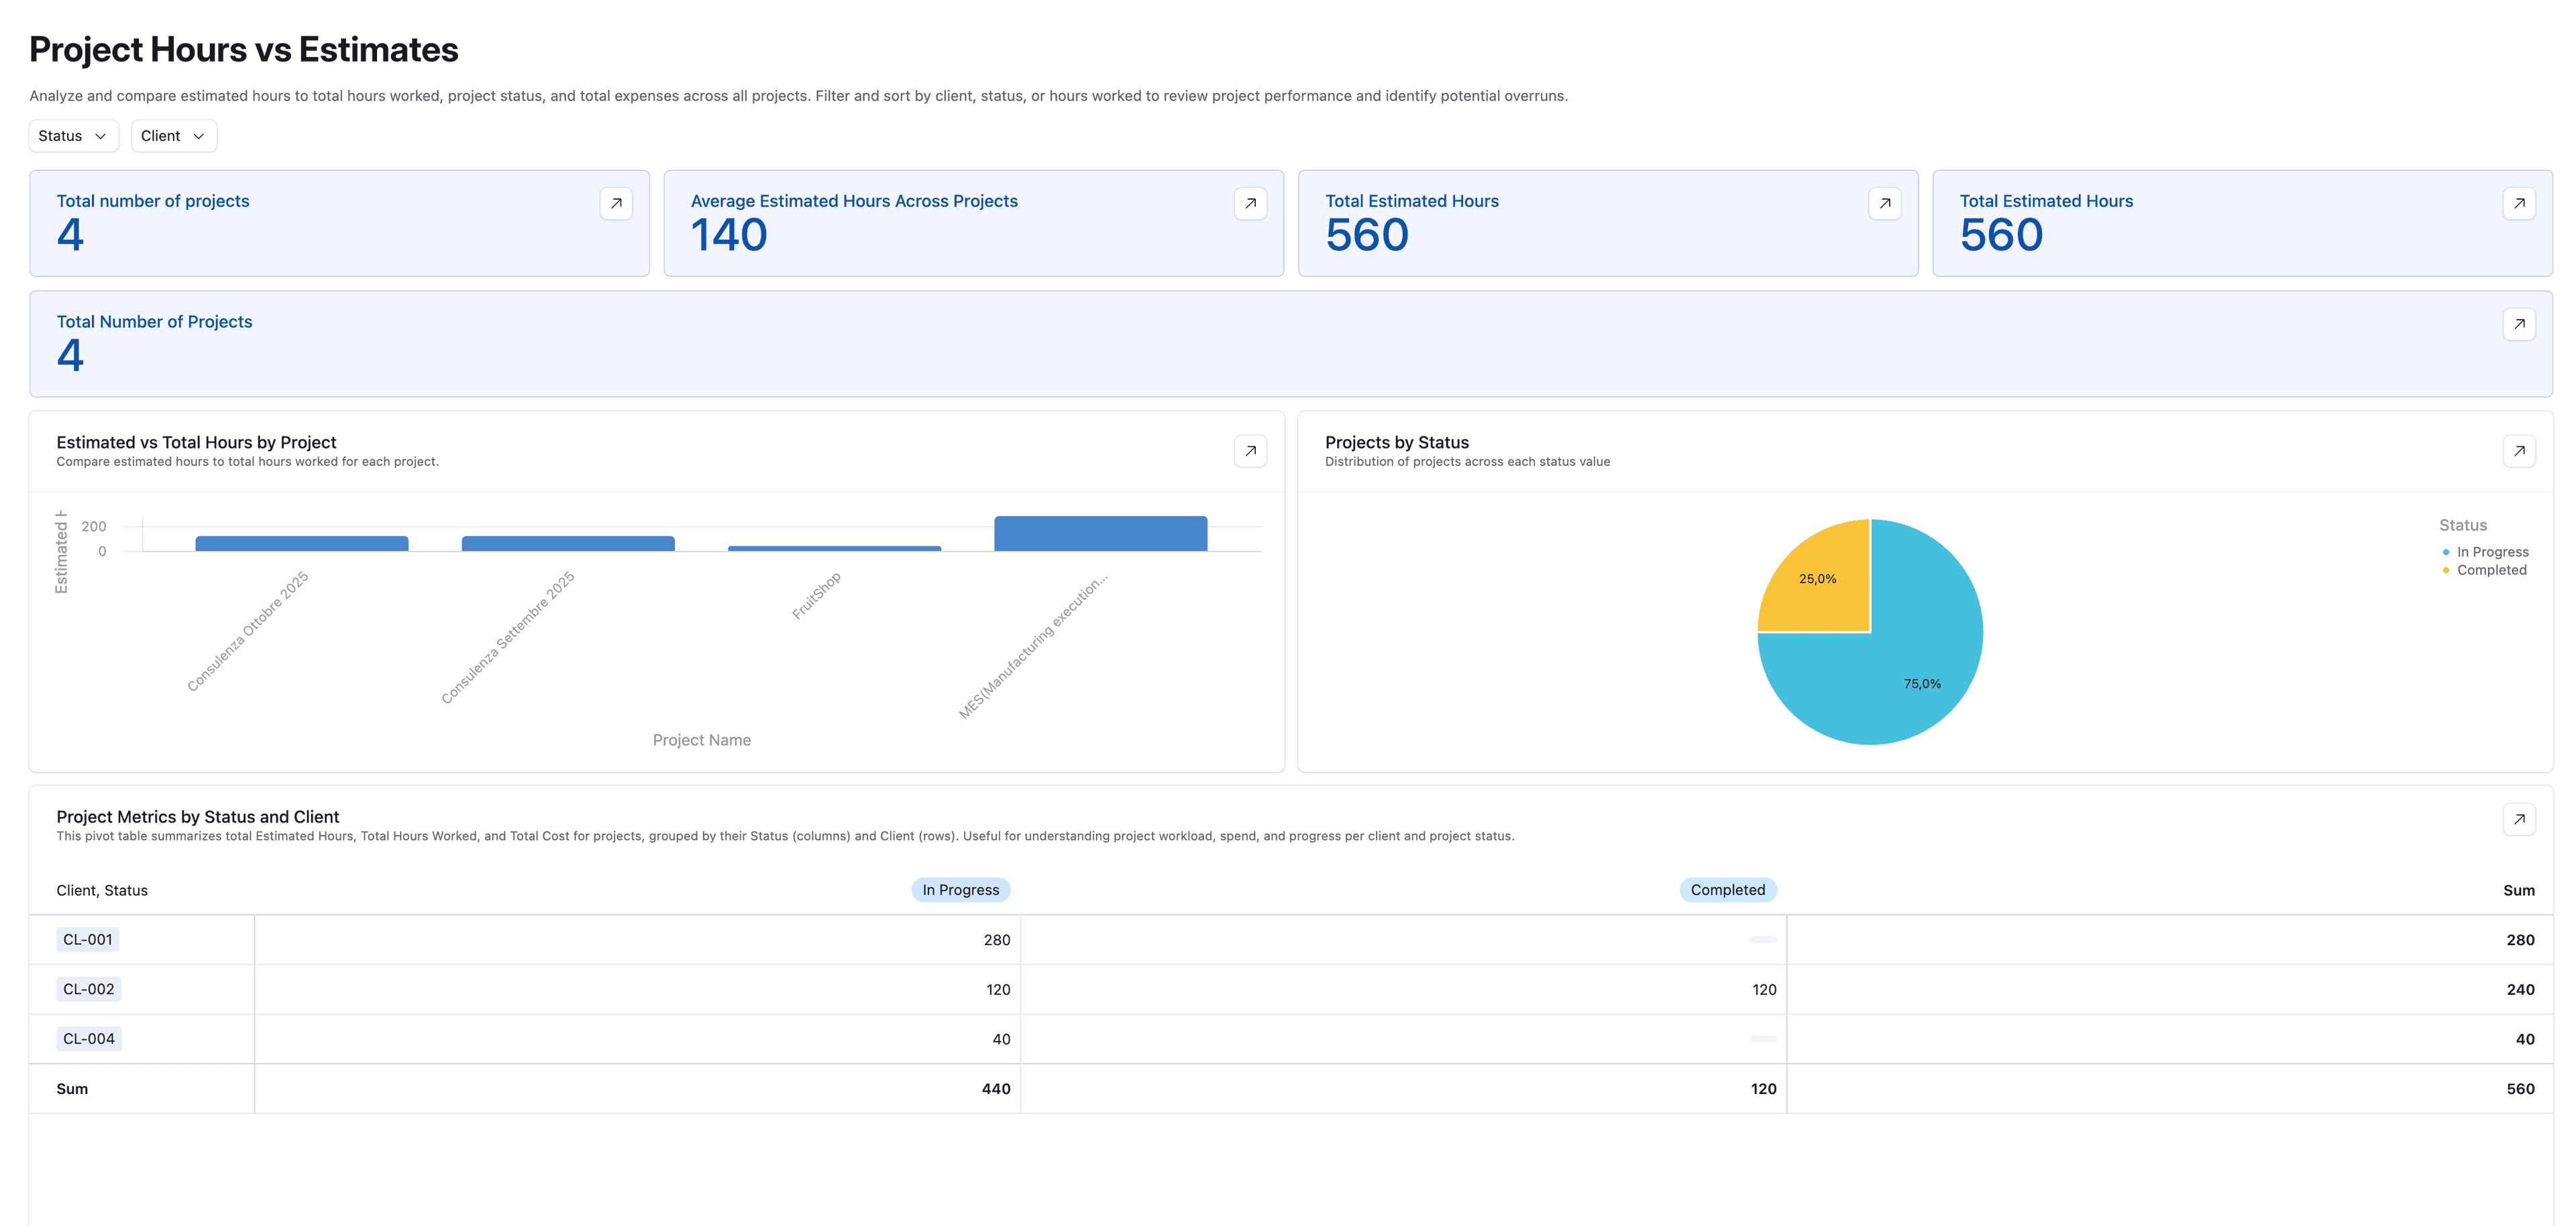Viewport: 2576px width, 1226px height.
Task: Expand the Average Estimated Hours card
Action: 1251,203
